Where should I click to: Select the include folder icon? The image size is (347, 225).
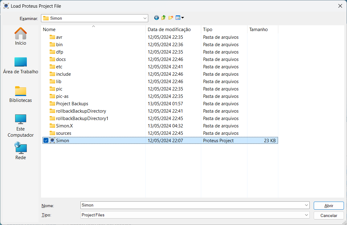(52, 74)
